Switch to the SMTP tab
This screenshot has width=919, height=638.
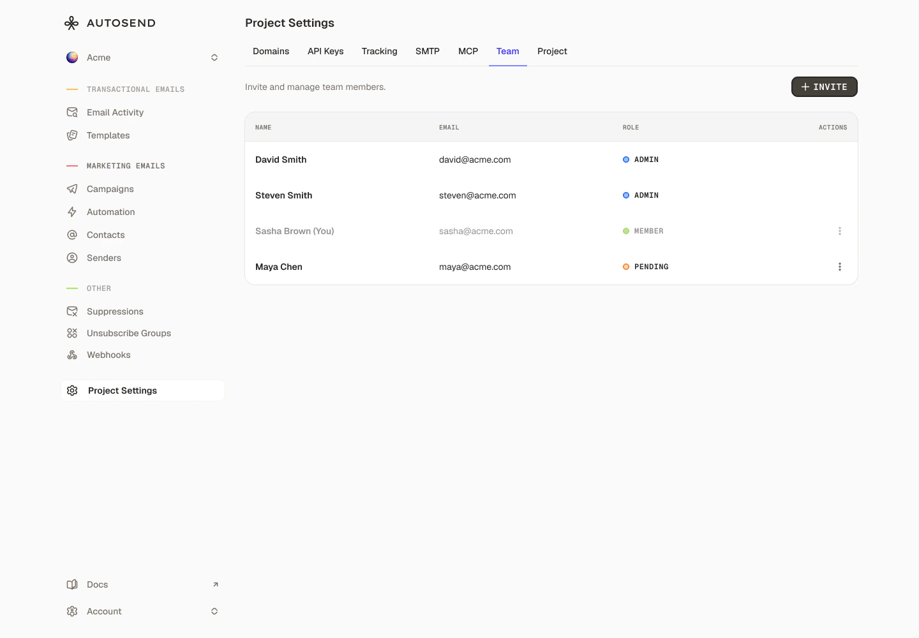coord(428,51)
